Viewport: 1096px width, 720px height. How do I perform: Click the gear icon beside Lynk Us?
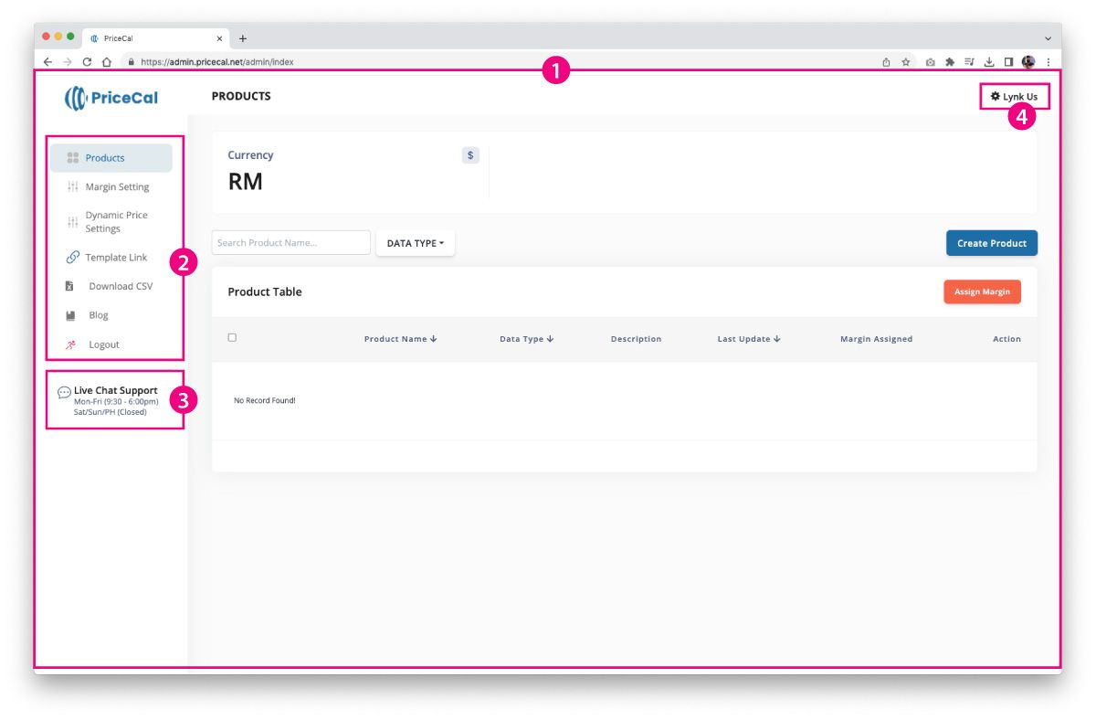(996, 96)
